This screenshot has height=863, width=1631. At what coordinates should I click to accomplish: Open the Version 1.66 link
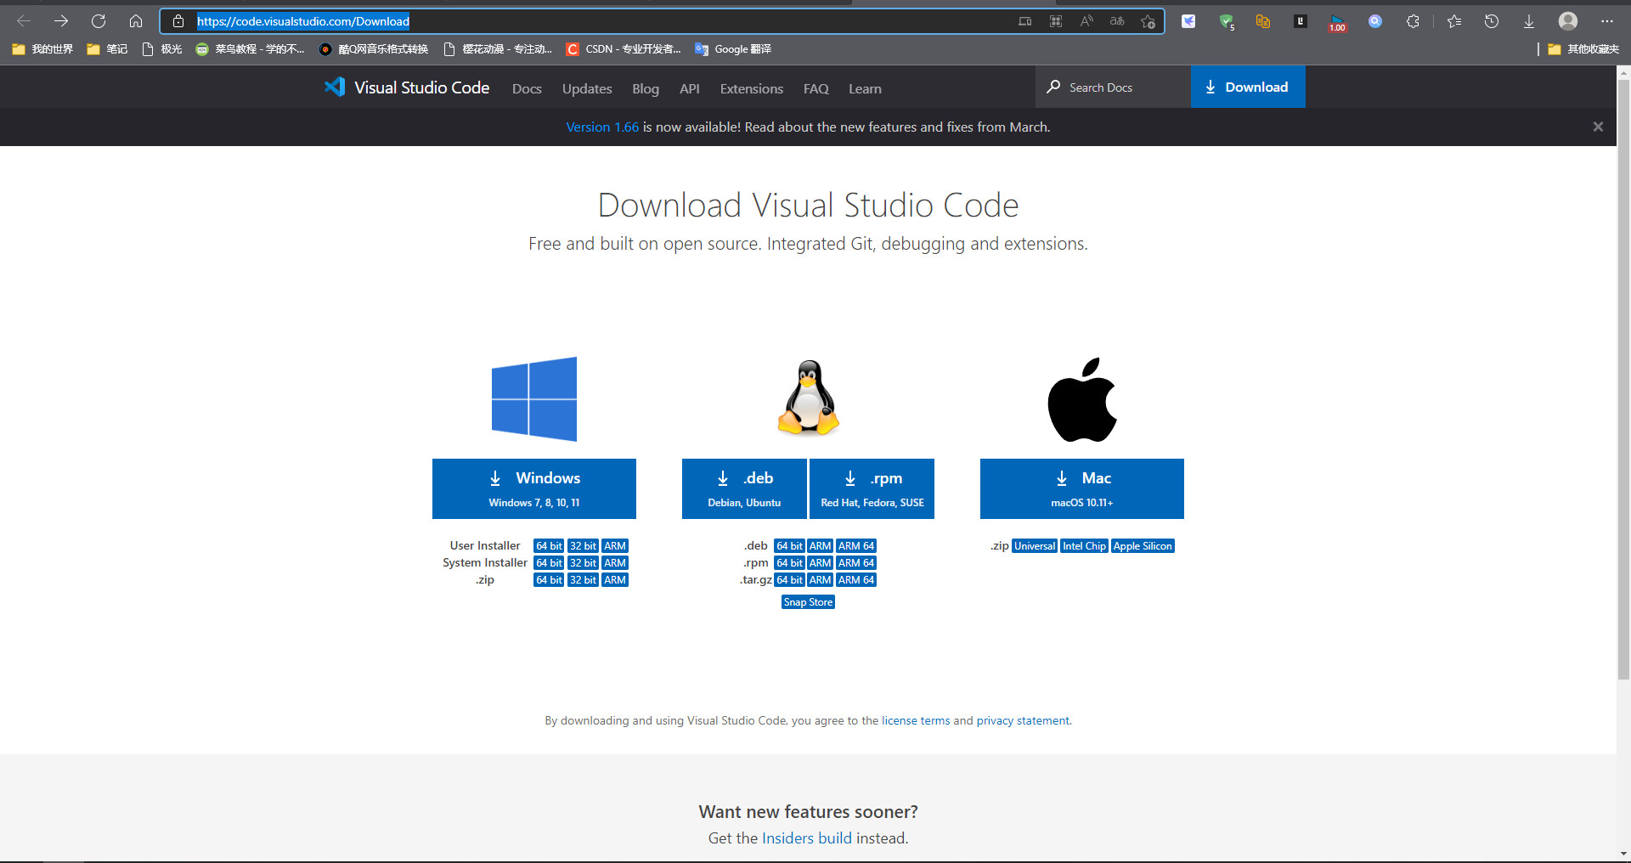[602, 127]
